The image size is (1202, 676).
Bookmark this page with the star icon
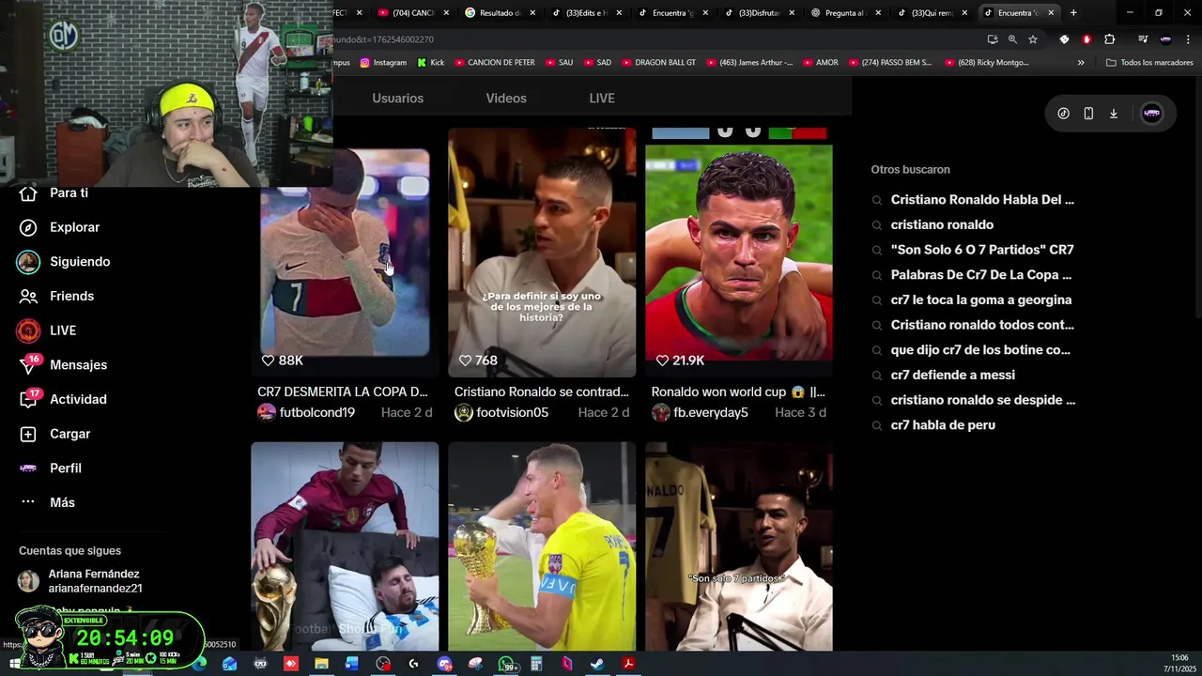1033,39
